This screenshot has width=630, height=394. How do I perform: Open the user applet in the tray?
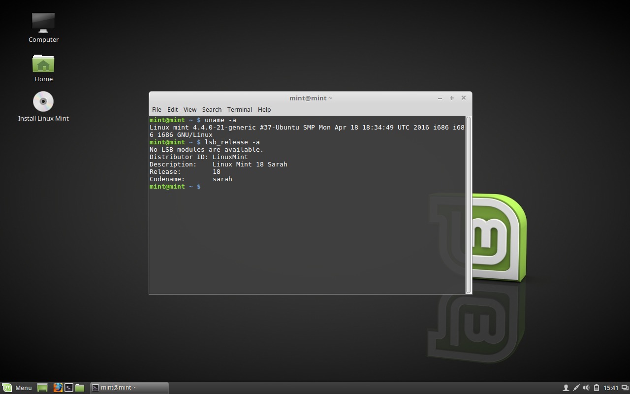pos(566,388)
